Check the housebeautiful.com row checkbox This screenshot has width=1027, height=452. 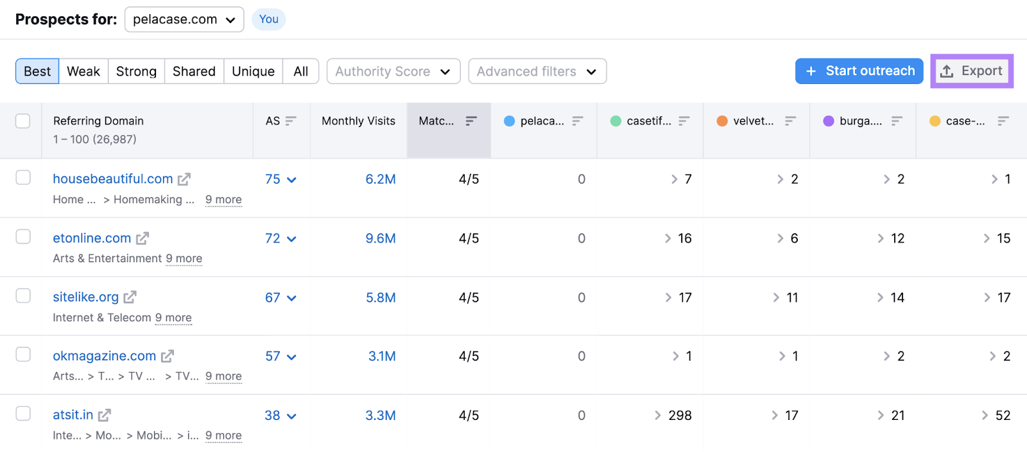23,178
